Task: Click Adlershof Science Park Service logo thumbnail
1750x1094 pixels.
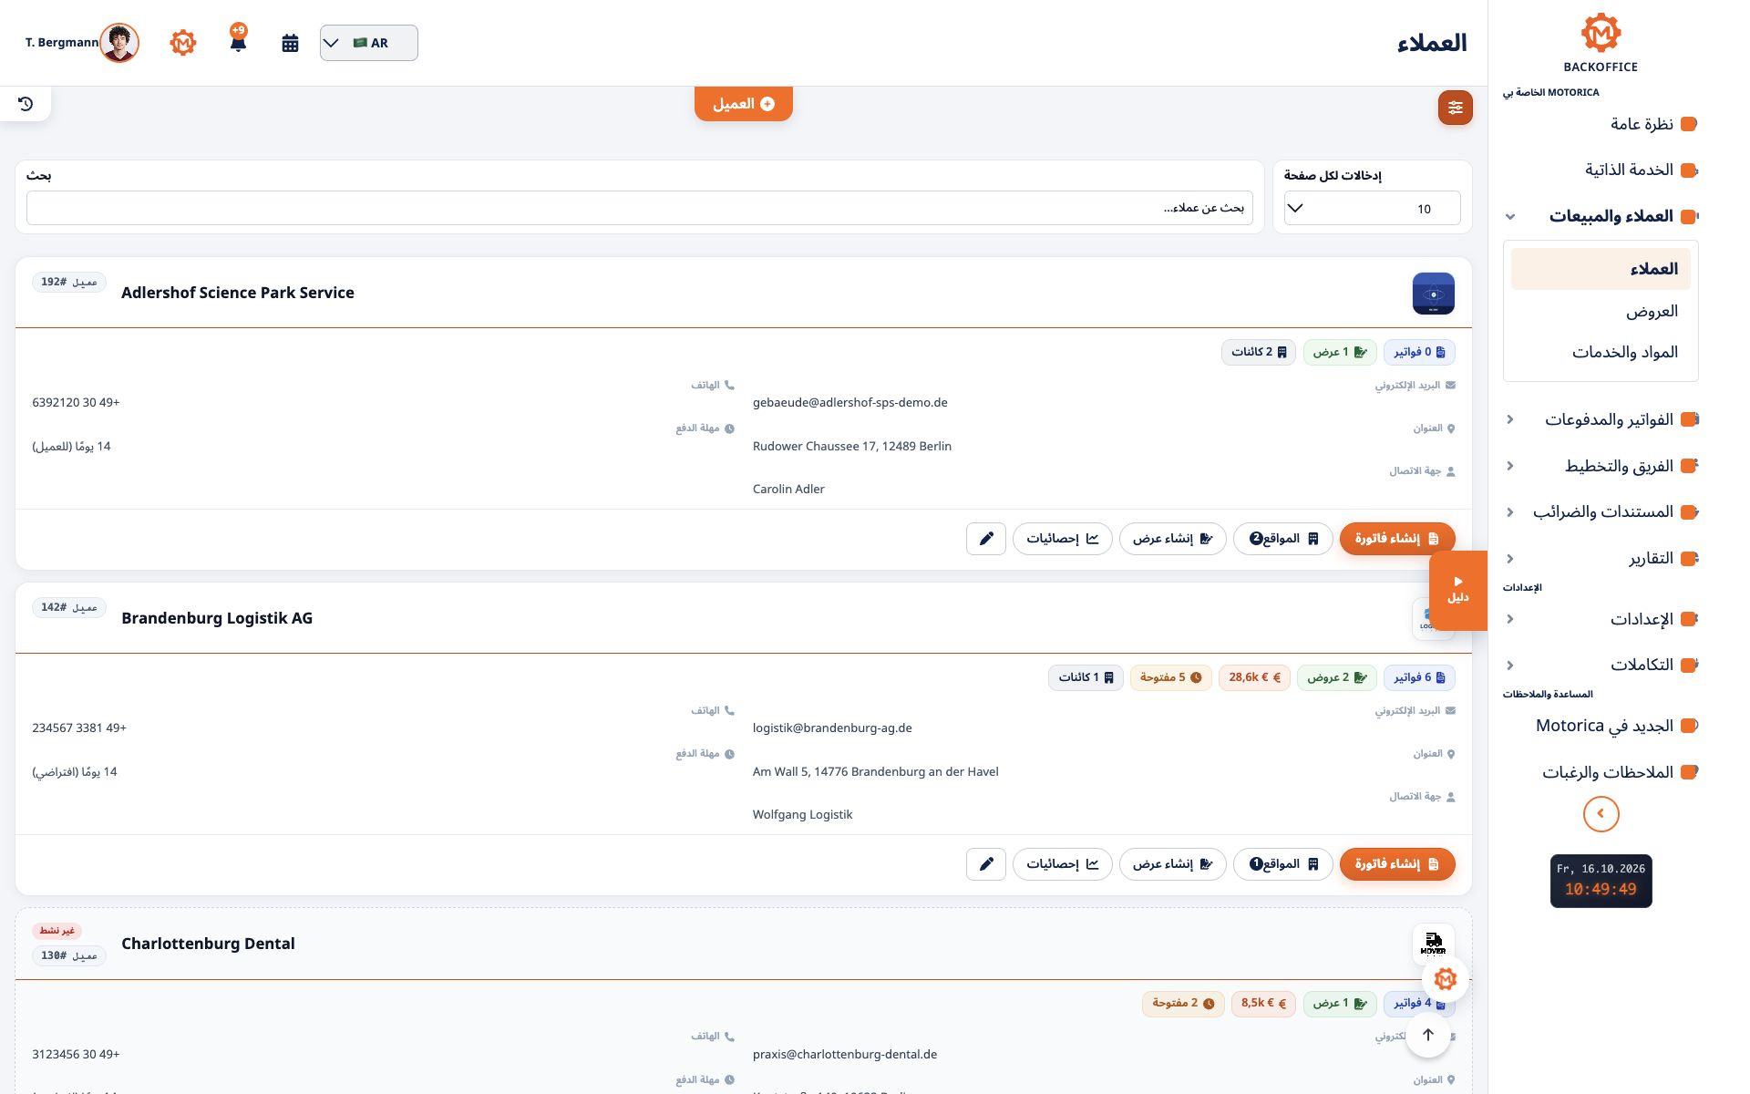Action: tap(1433, 294)
